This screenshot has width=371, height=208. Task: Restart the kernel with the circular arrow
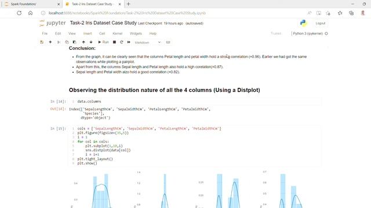pyautogui.click(x=122, y=42)
